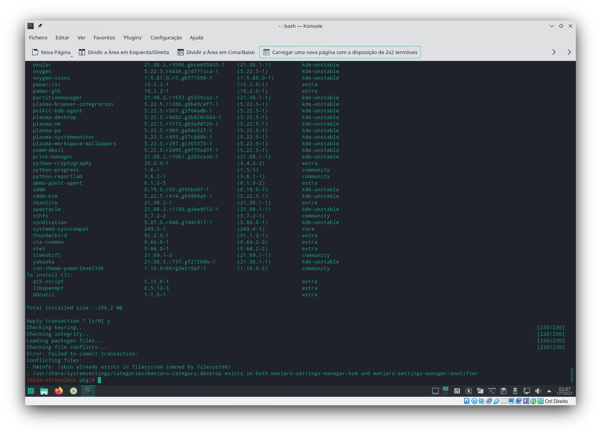Open the file manager from the taskbar
This screenshot has height=435, width=601.
point(44,391)
